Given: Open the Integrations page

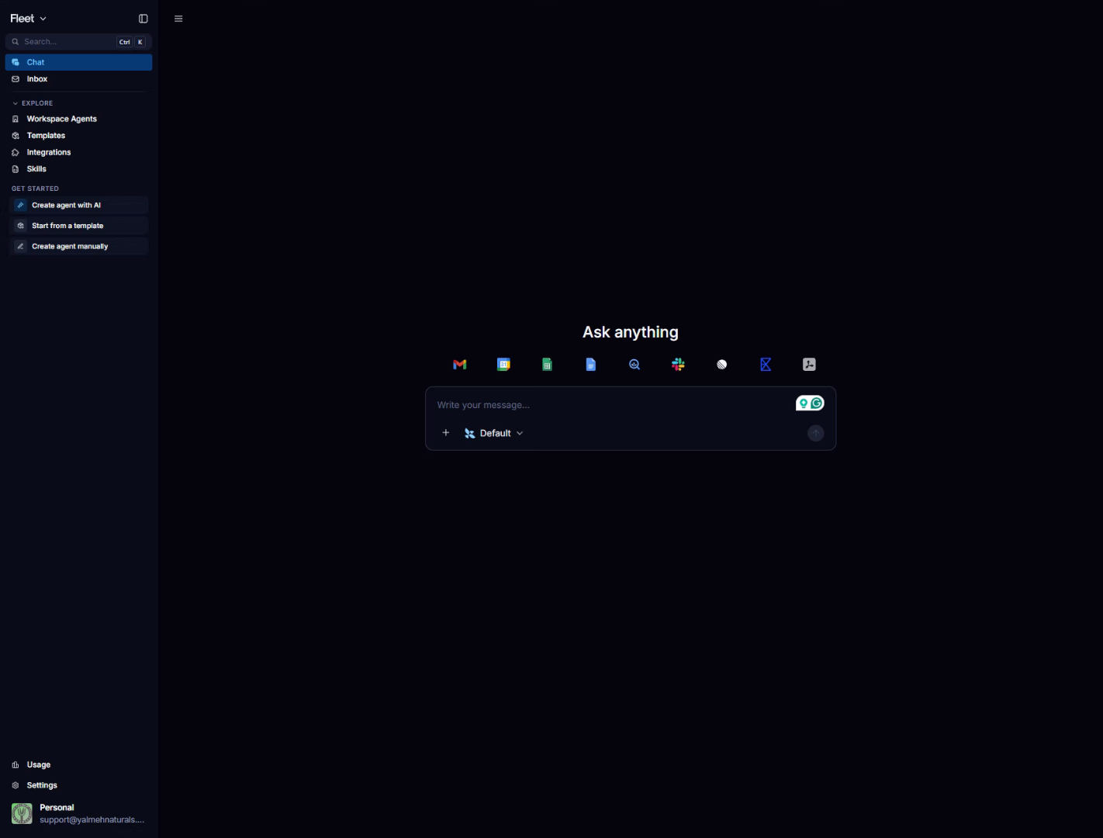Looking at the screenshot, I should point(78,152).
